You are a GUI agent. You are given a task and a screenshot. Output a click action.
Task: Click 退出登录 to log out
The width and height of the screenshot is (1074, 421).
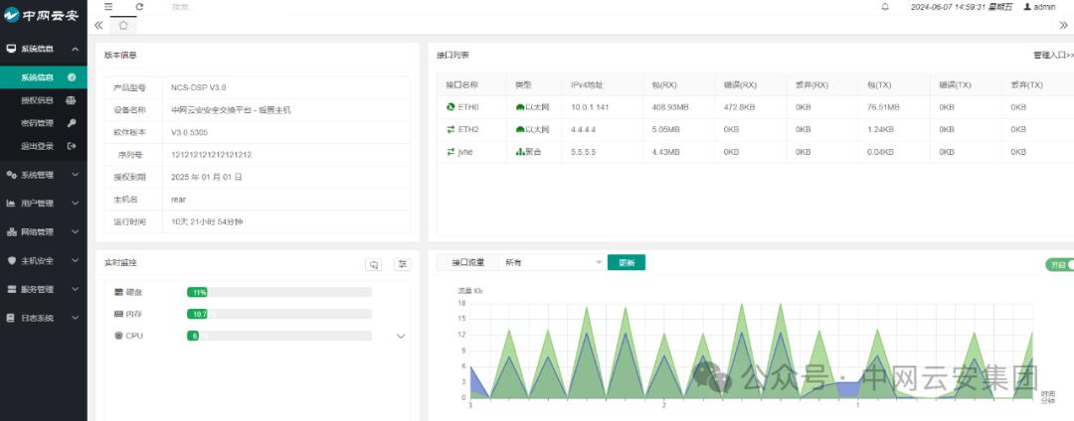pyautogui.click(x=38, y=147)
